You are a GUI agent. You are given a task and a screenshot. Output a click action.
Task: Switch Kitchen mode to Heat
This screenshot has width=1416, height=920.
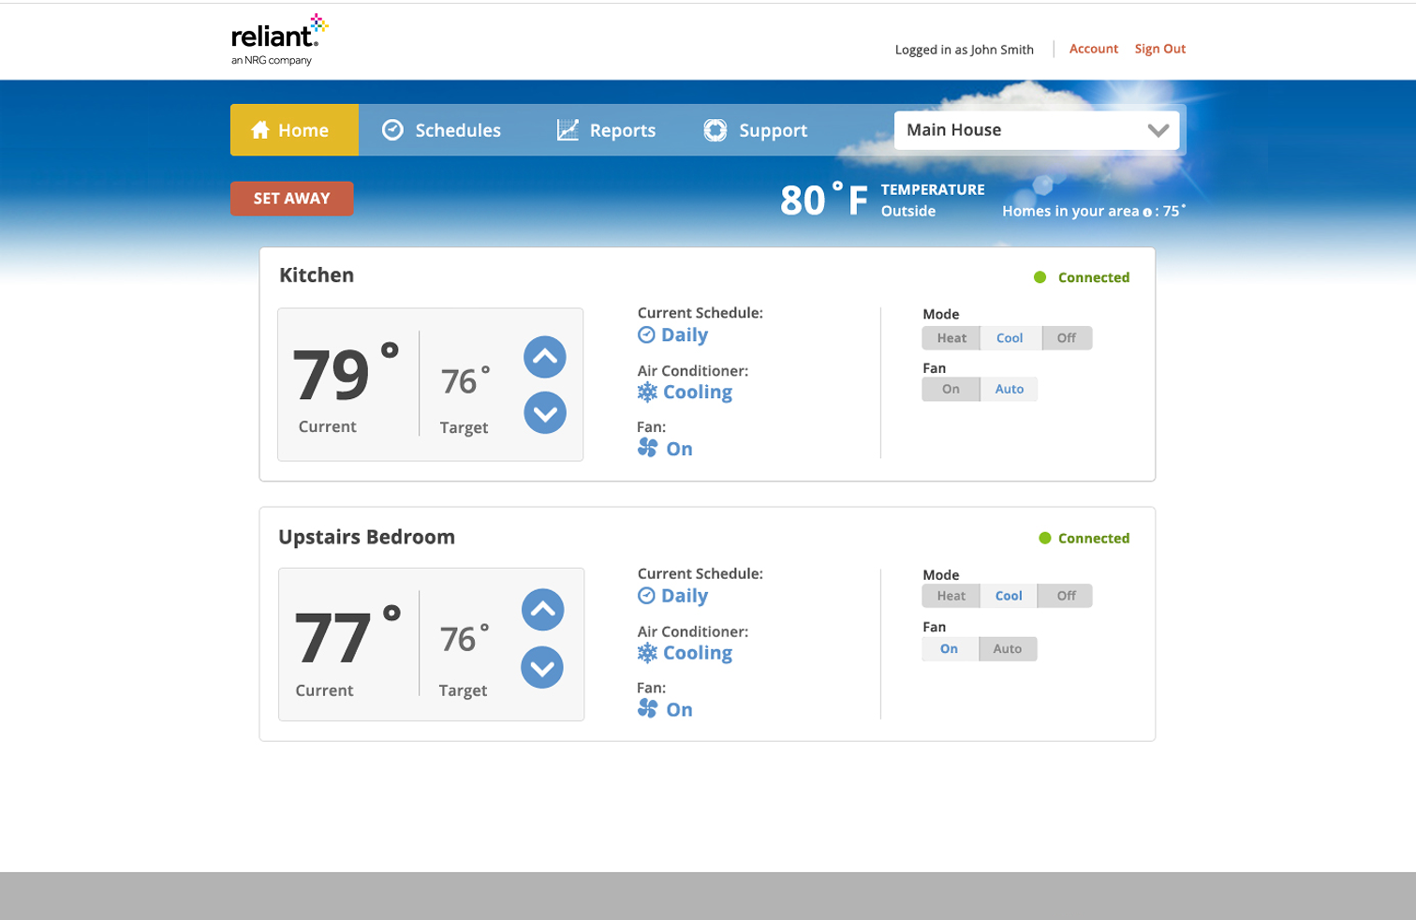click(951, 337)
